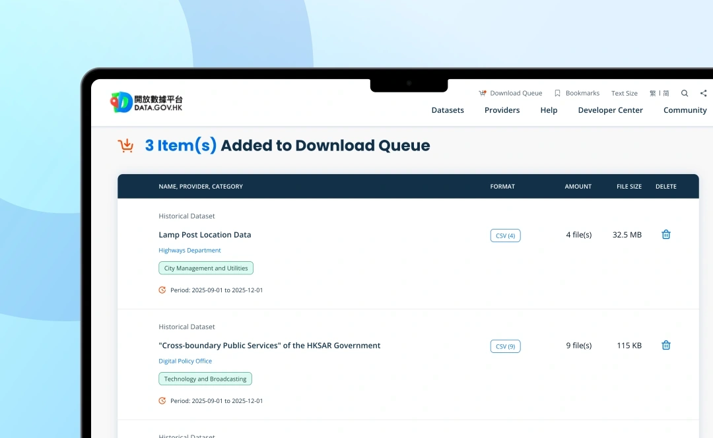Open Lamp Post Location Data dataset

[x=205, y=235]
